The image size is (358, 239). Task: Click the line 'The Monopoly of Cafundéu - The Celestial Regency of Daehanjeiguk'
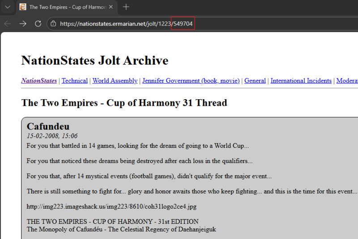121,229
